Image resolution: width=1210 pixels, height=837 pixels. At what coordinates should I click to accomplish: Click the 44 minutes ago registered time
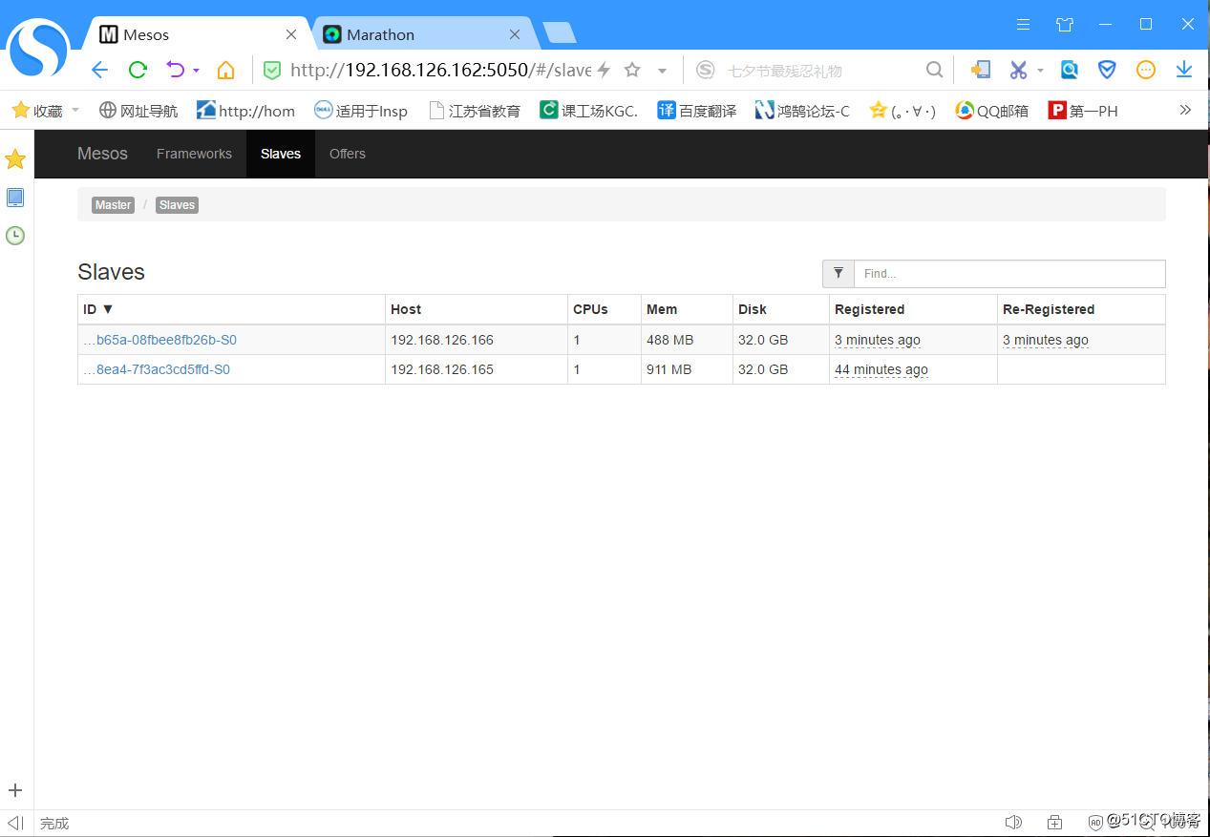click(881, 369)
